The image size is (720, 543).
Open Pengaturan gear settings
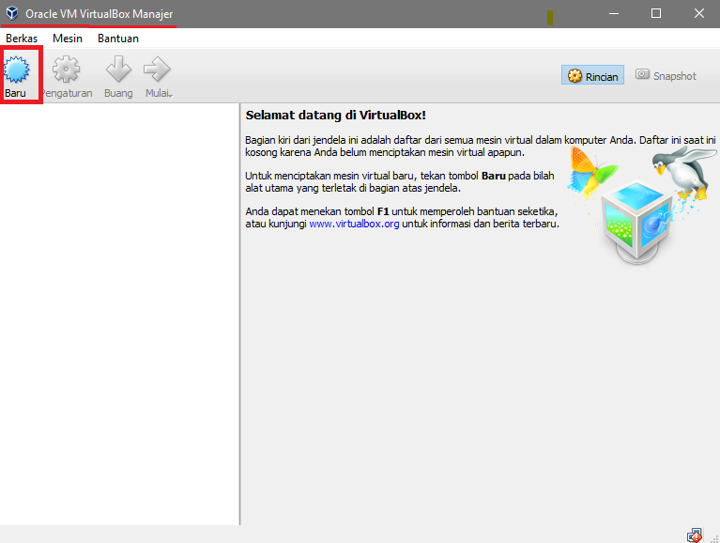66,76
